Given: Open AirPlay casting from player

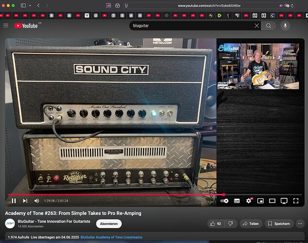Looking at the screenshot, I should tap(284, 201).
